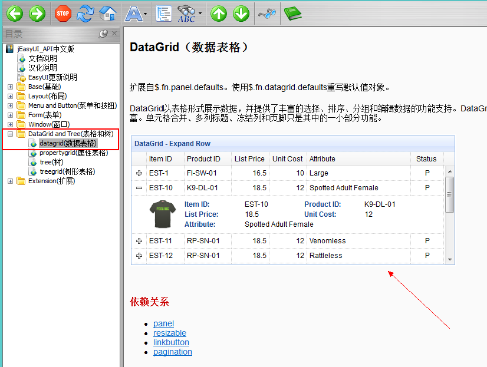The image size is (487, 367).
Task: Open propertygrid(属性表格) entry
Action: pyautogui.click(x=74, y=153)
